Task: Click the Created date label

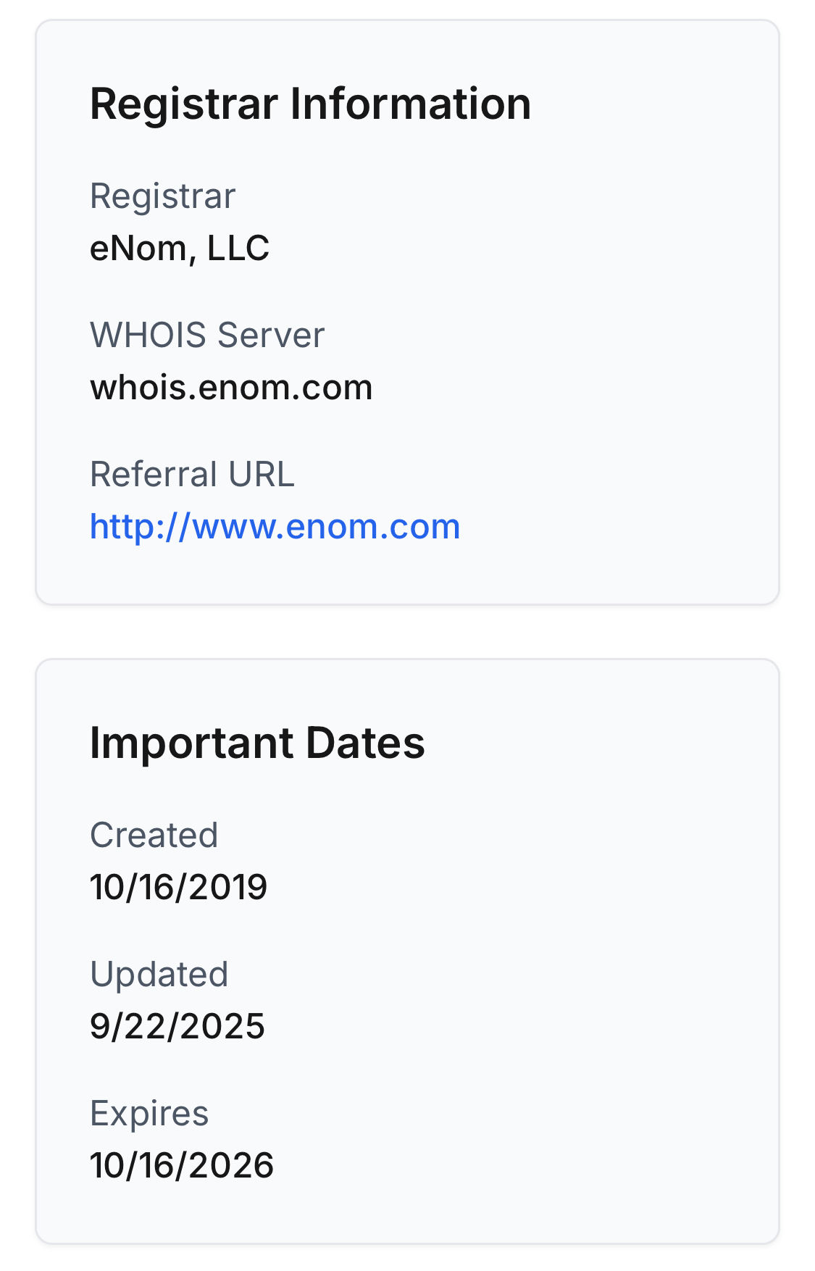Action: [154, 835]
